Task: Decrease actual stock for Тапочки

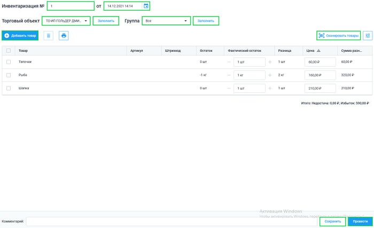Action: (x=229, y=62)
